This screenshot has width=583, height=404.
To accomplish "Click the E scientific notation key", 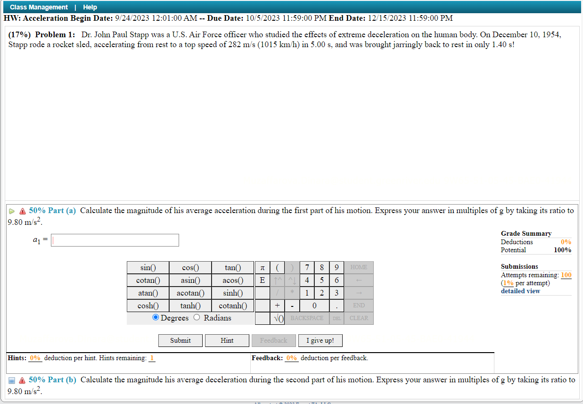I will click(262, 280).
